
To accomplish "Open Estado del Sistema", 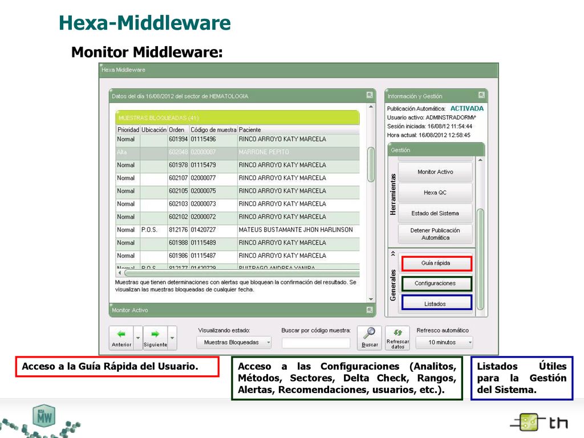I will pyautogui.click(x=435, y=213).
